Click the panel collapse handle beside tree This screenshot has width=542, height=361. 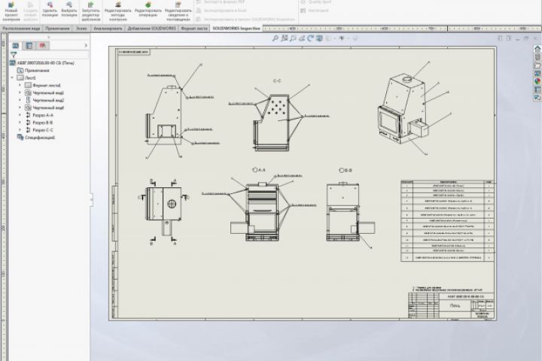[91, 199]
